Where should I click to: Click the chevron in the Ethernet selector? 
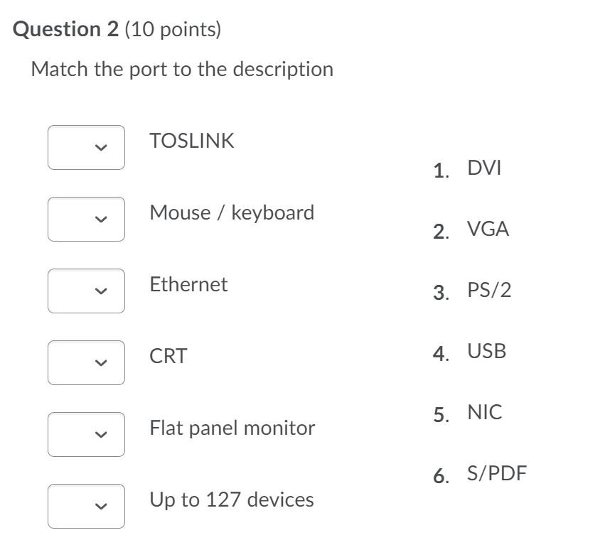(x=100, y=291)
